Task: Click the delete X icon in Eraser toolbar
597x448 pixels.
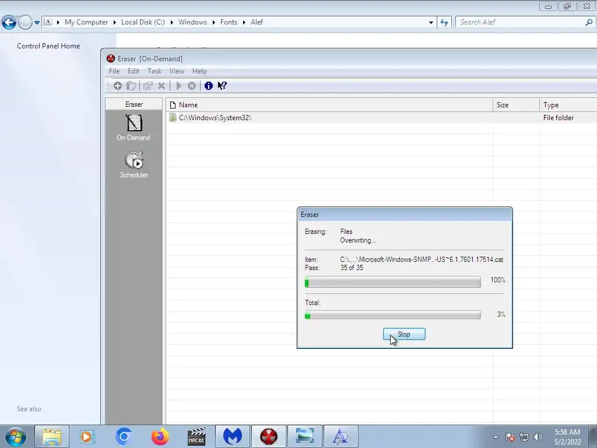Action: 161,86
